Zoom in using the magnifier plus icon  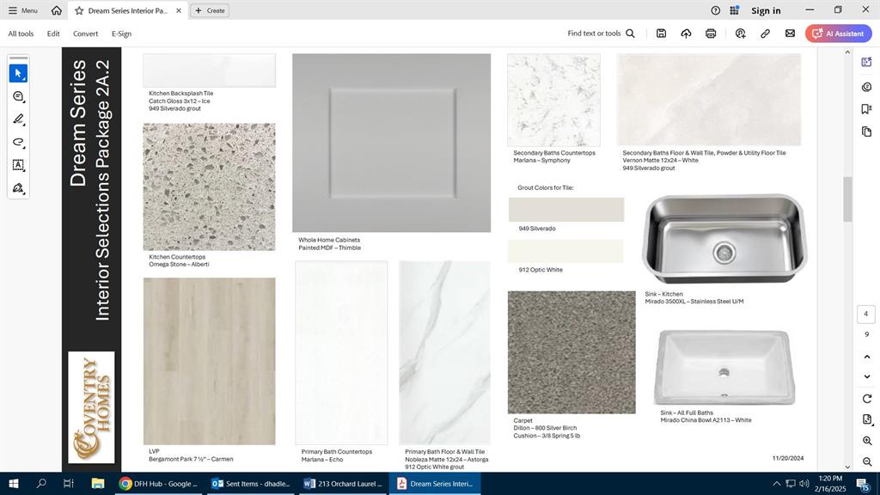(x=866, y=441)
